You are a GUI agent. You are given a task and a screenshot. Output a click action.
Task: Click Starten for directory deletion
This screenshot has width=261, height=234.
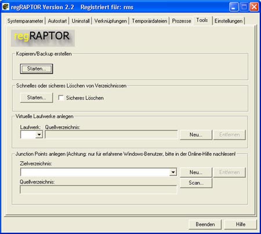pos(37,97)
